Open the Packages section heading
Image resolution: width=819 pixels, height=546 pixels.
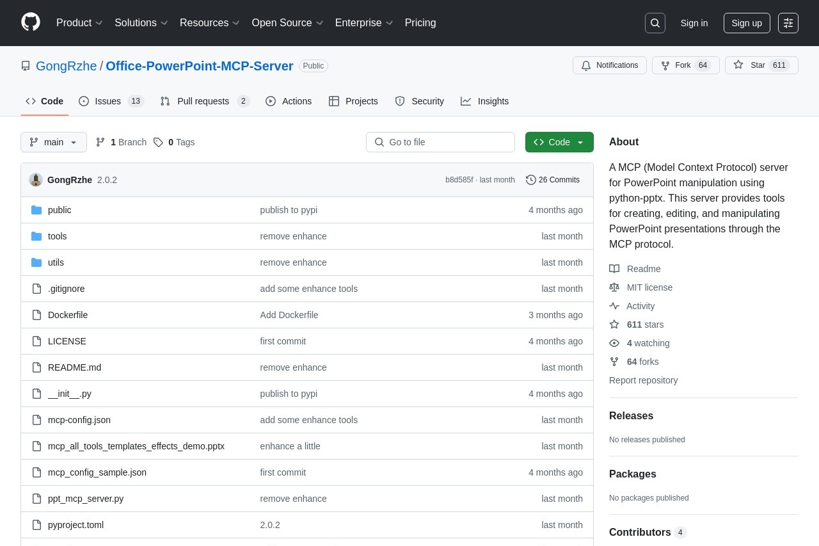[x=633, y=474]
